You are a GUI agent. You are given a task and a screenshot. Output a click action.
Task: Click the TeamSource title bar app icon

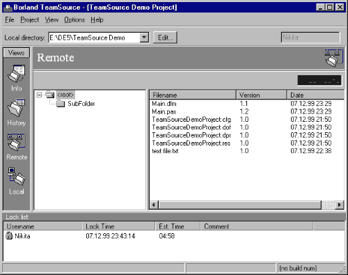(8, 8)
